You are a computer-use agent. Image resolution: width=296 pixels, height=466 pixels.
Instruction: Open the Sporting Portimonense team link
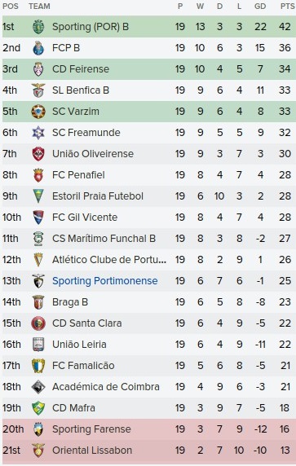tap(104, 281)
